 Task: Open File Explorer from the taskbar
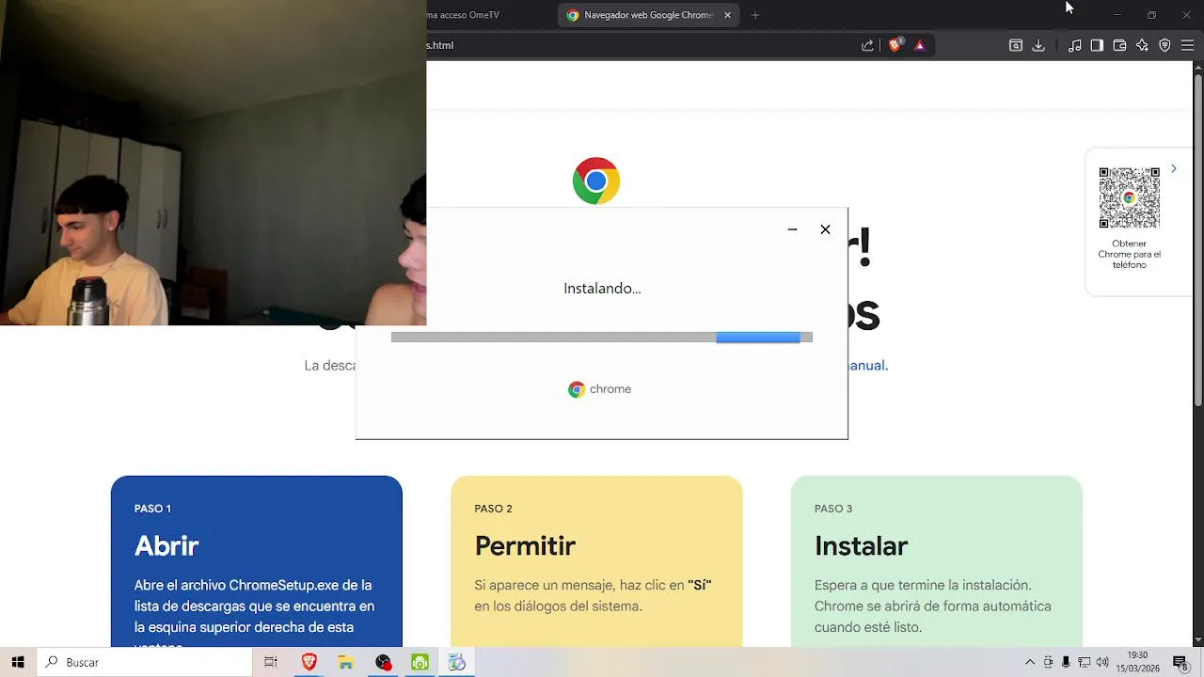click(345, 662)
